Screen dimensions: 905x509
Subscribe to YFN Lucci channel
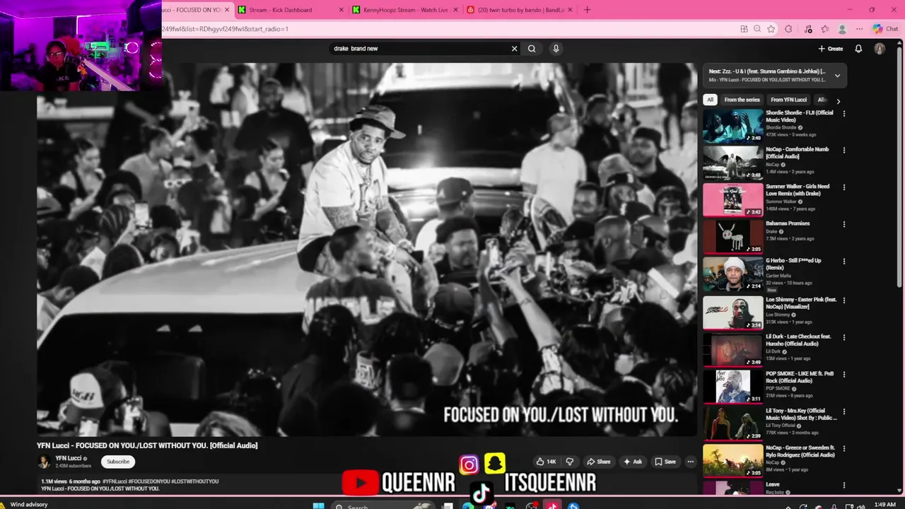click(118, 462)
